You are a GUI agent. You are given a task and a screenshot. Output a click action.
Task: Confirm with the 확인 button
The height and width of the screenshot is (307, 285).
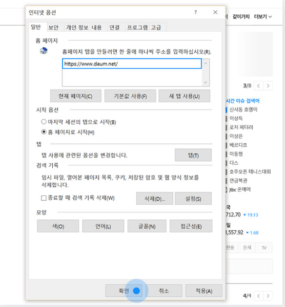click(124, 291)
